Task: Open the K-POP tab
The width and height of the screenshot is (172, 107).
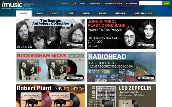Action: pos(86,13)
